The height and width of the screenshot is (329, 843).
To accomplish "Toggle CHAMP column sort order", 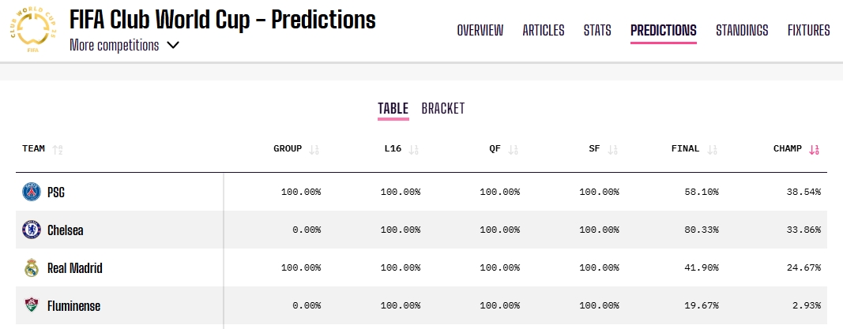I will pos(815,149).
